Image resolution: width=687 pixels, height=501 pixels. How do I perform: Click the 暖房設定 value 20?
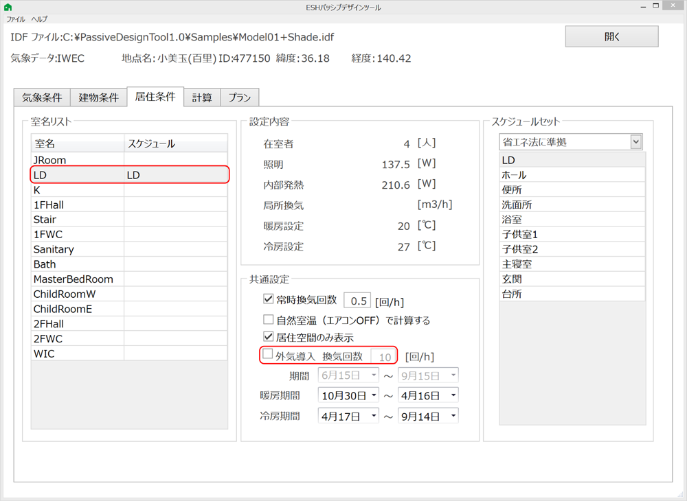403,226
